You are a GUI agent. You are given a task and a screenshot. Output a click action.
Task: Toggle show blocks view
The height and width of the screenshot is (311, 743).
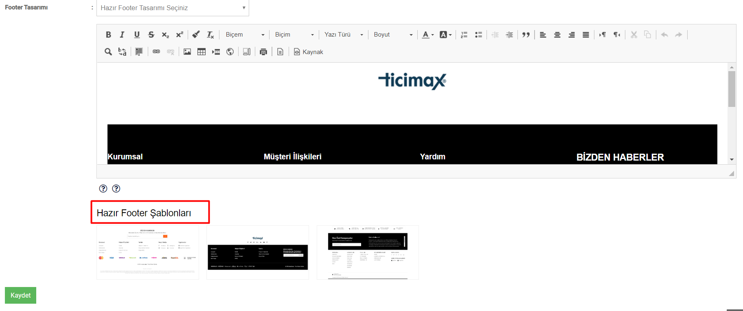click(247, 52)
